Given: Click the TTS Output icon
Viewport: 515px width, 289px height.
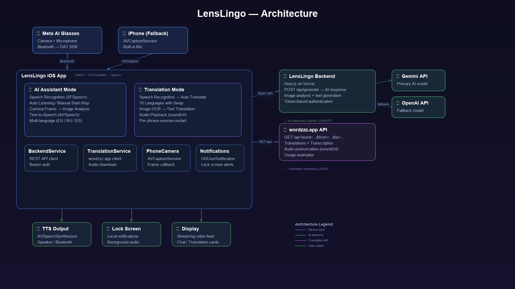Looking at the screenshot, I should [38, 229].
